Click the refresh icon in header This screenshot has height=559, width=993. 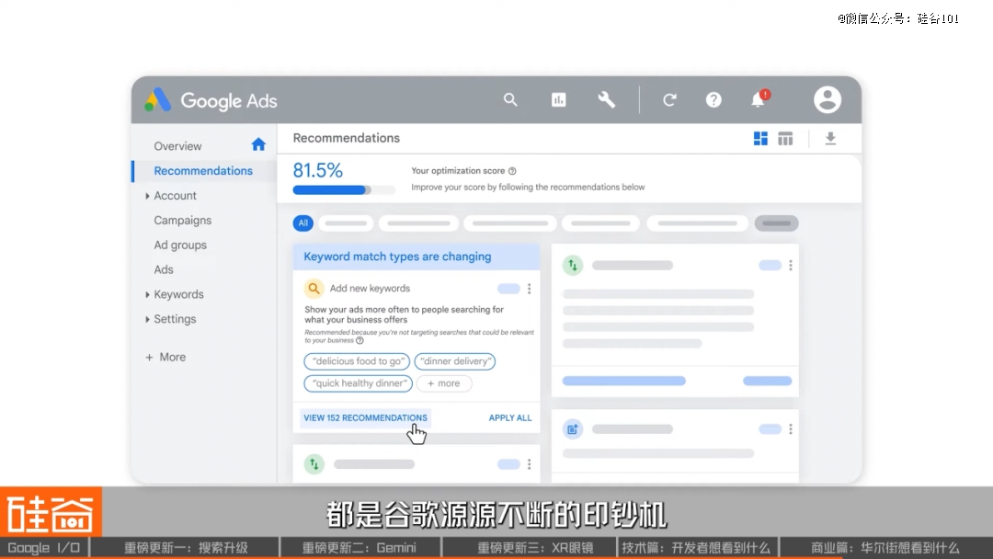(x=669, y=99)
